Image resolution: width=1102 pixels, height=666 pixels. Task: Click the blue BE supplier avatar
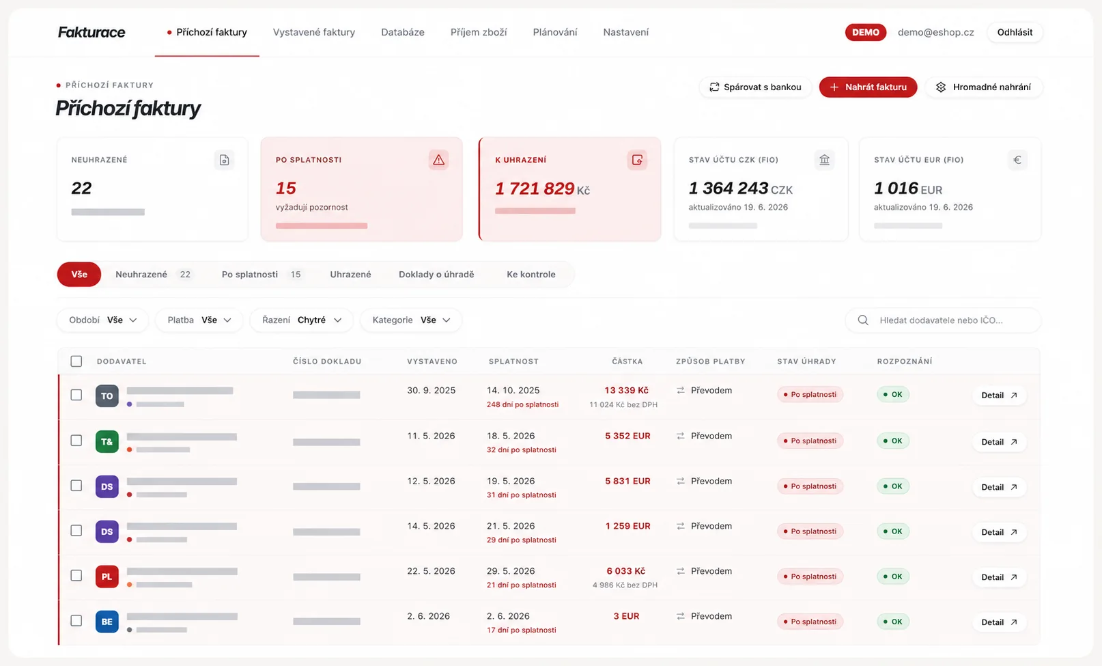[x=107, y=622]
